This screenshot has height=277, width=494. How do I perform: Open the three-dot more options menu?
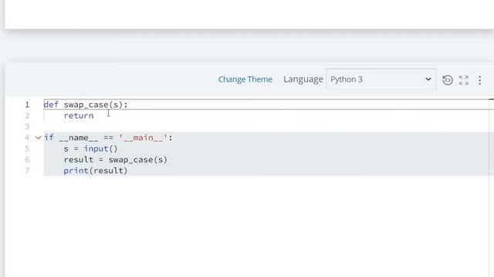point(479,80)
